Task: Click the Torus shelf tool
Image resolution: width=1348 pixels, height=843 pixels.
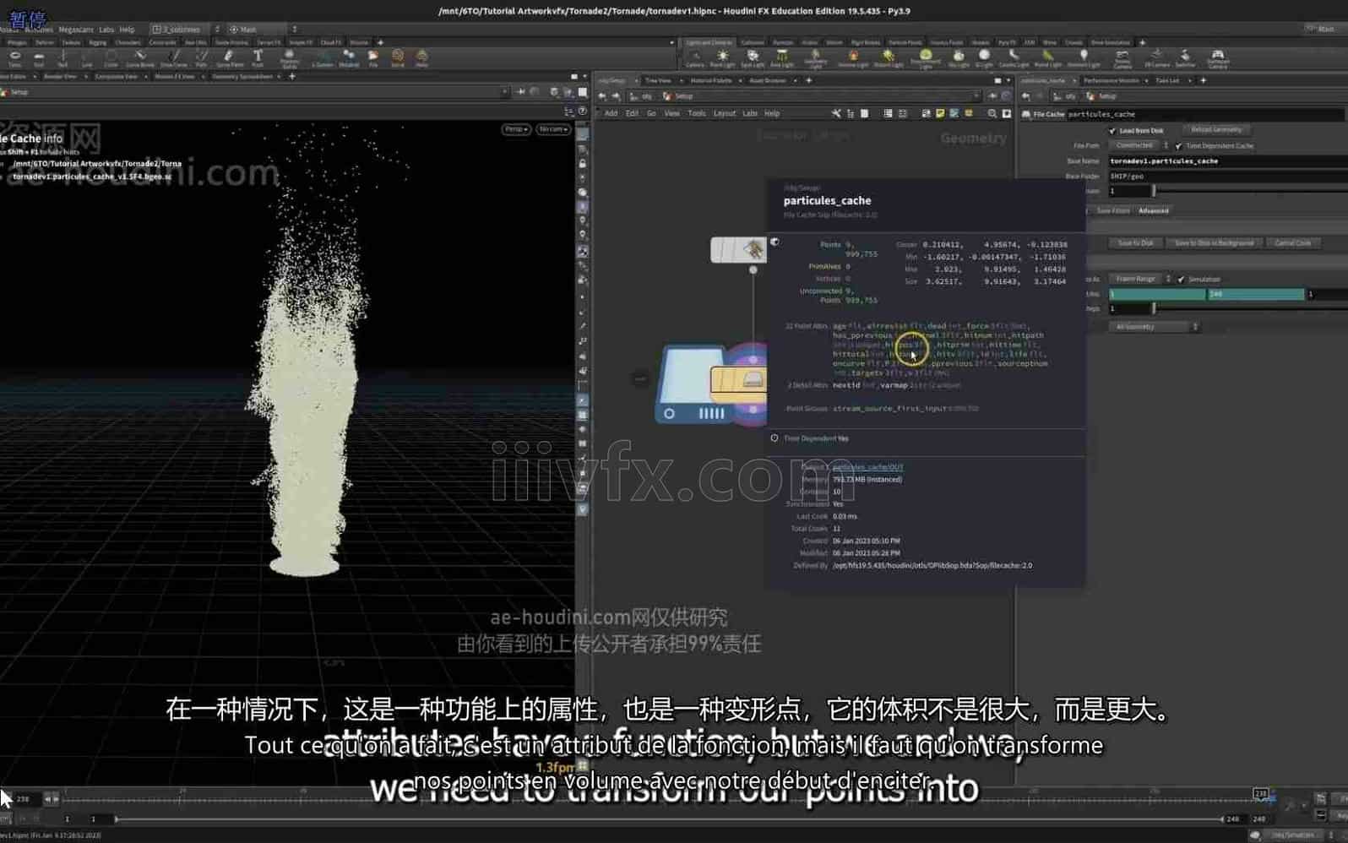Action: point(14,57)
